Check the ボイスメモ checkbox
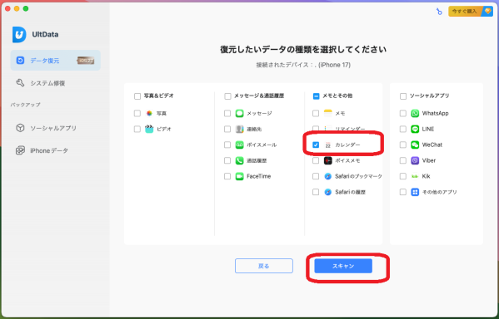Image resolution: width=499 pixels, height=319 pixels. point(316,160)
